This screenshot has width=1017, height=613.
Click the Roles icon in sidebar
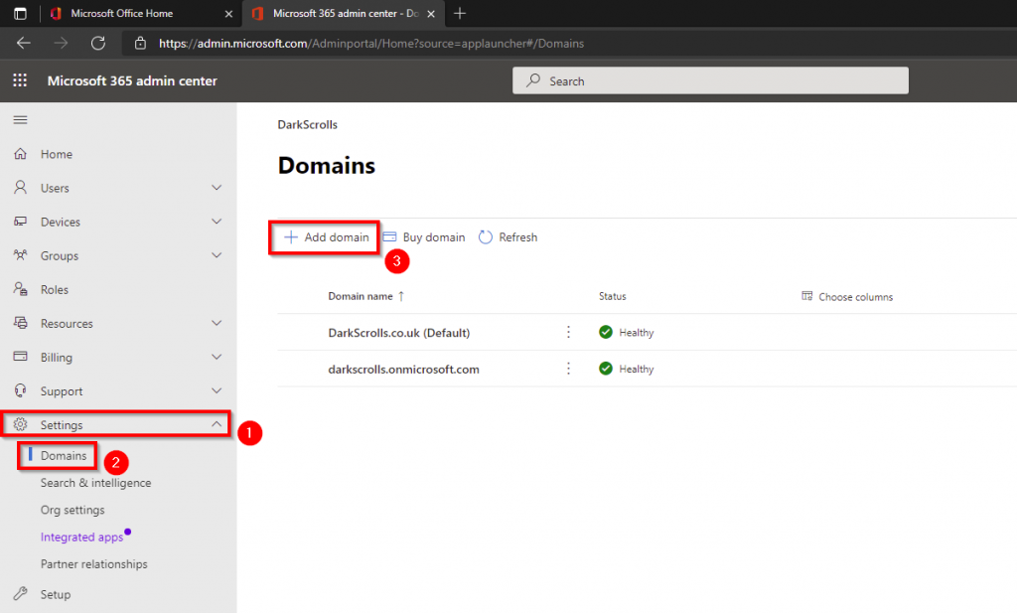(21, 289)
